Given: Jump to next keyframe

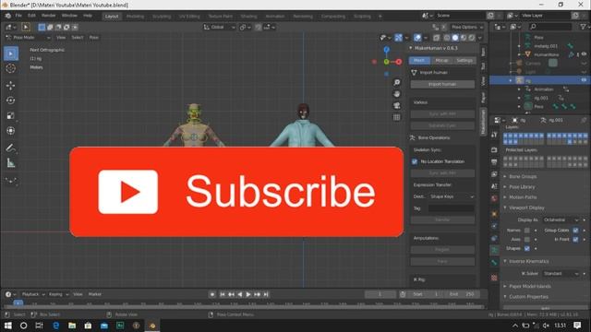Looking at the screenshot, I should tap(257, 294).
